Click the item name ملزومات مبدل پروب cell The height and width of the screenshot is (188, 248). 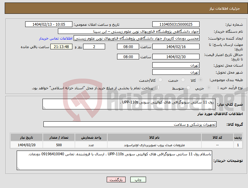pyautogui.click(x=154, y=145)
